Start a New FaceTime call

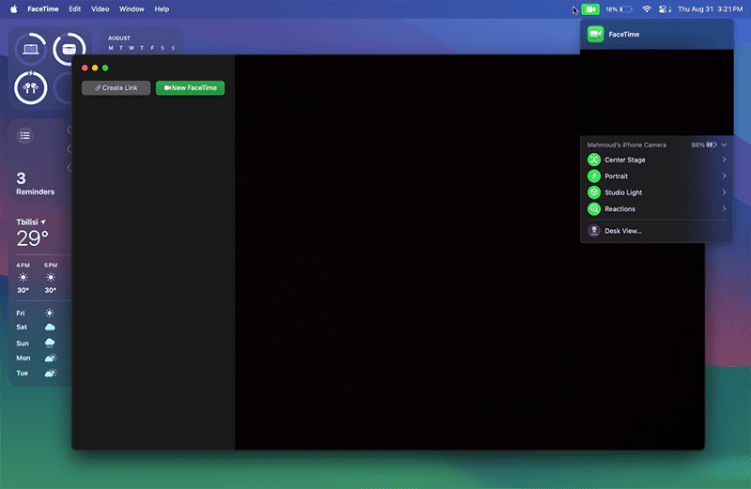191,87
